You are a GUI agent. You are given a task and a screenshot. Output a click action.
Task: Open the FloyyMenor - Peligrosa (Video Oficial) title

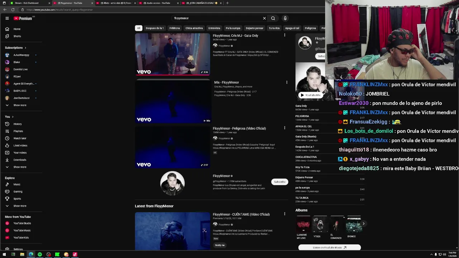(x=239, y=128)
